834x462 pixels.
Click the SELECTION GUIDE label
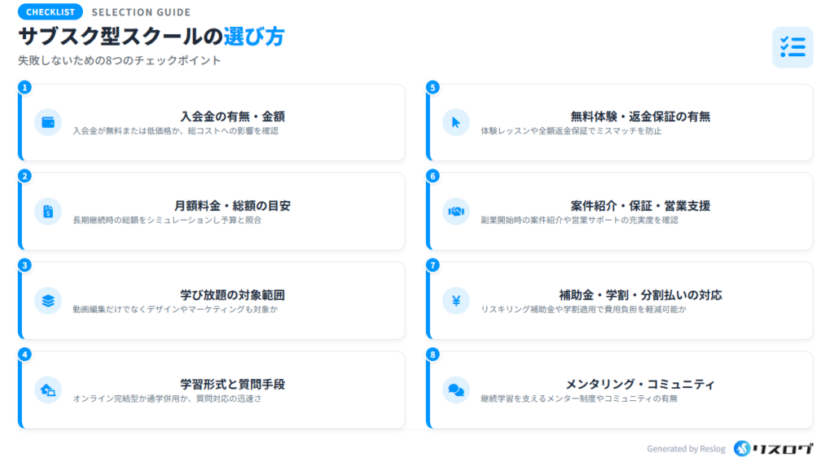point(141,12)
